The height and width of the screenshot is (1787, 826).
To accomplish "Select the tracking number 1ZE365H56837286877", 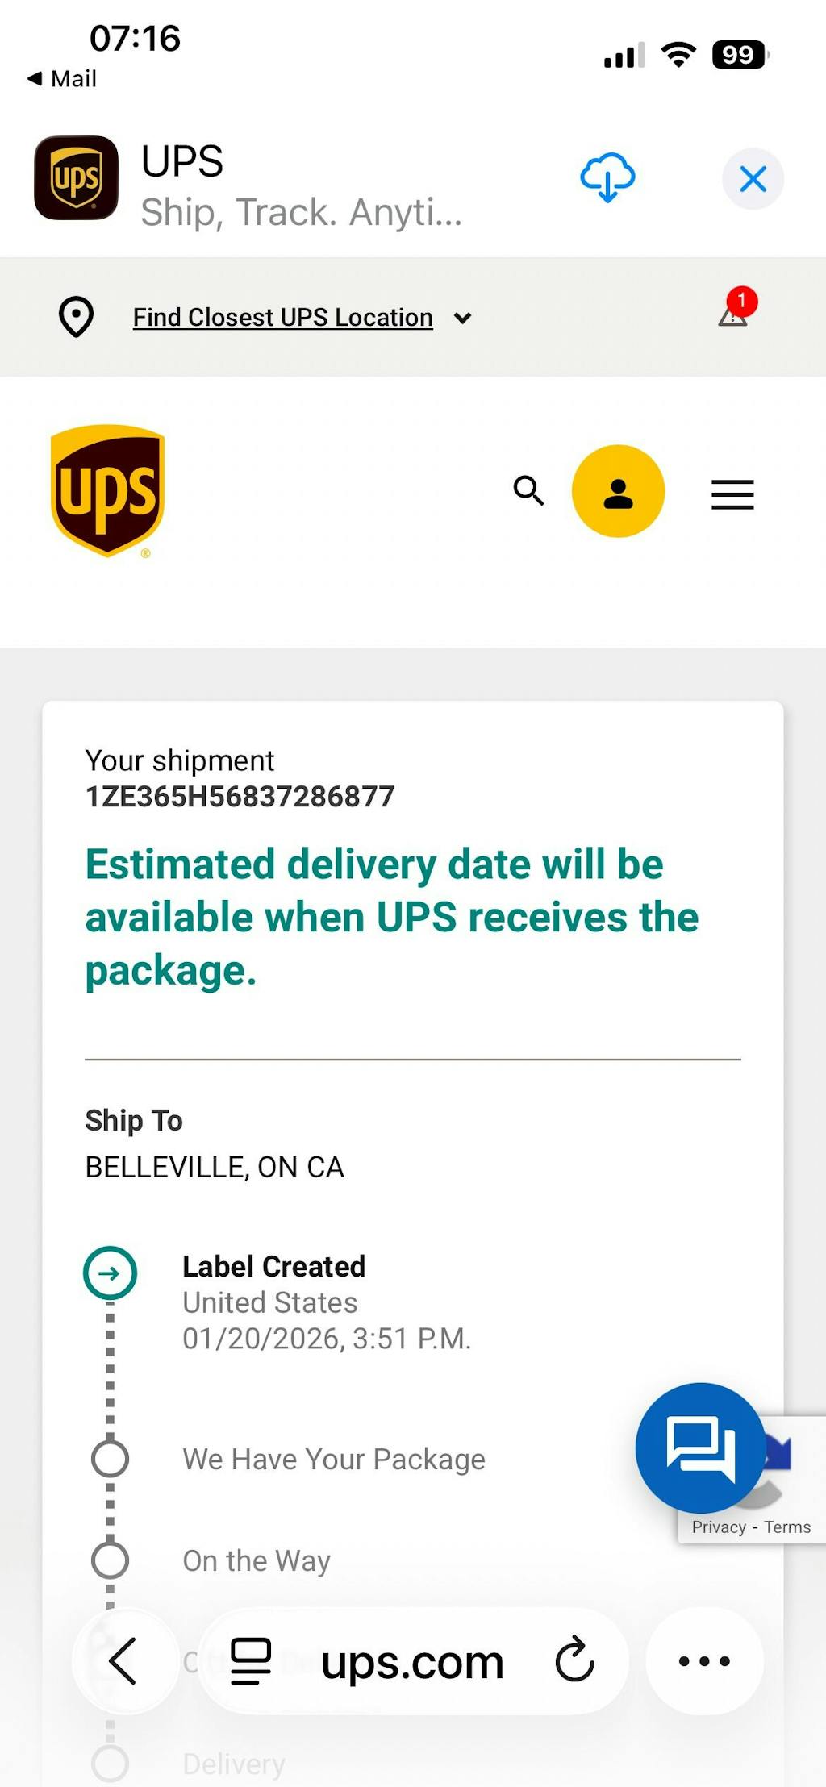I will click(x=240, y=797).
